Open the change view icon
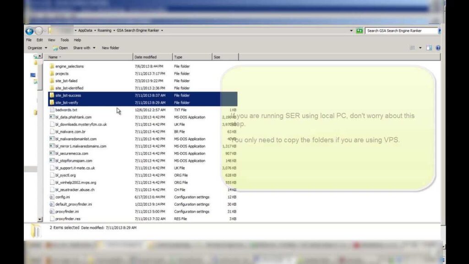Image resolution: width=469 pixels, height=264 pixels. 413,48
